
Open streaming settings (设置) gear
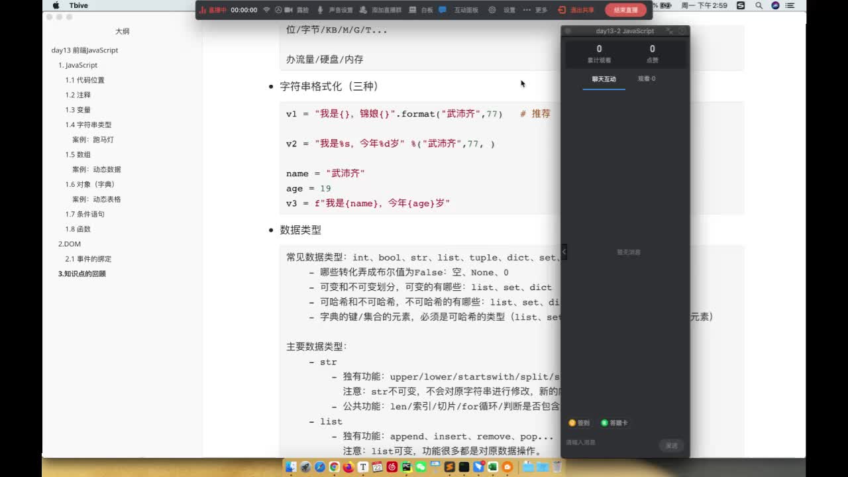pyautogui.click(x=492, y=10)
